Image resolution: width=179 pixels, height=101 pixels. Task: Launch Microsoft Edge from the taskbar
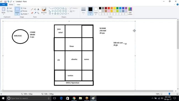click(61, 98)
